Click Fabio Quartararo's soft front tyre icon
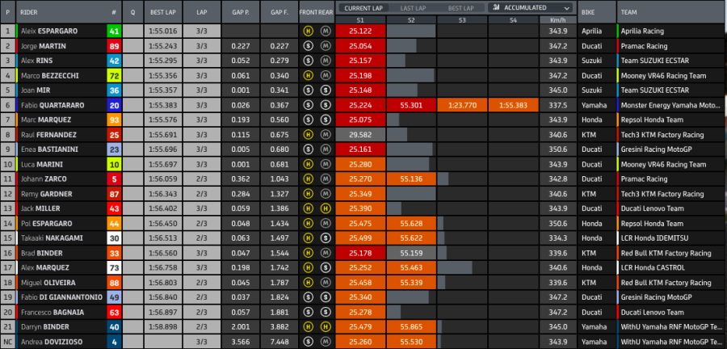This screenshot has width=727, height=349. (308, 105)
